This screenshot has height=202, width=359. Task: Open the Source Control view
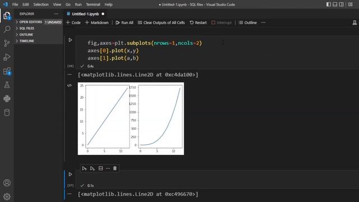click(7, 43)
